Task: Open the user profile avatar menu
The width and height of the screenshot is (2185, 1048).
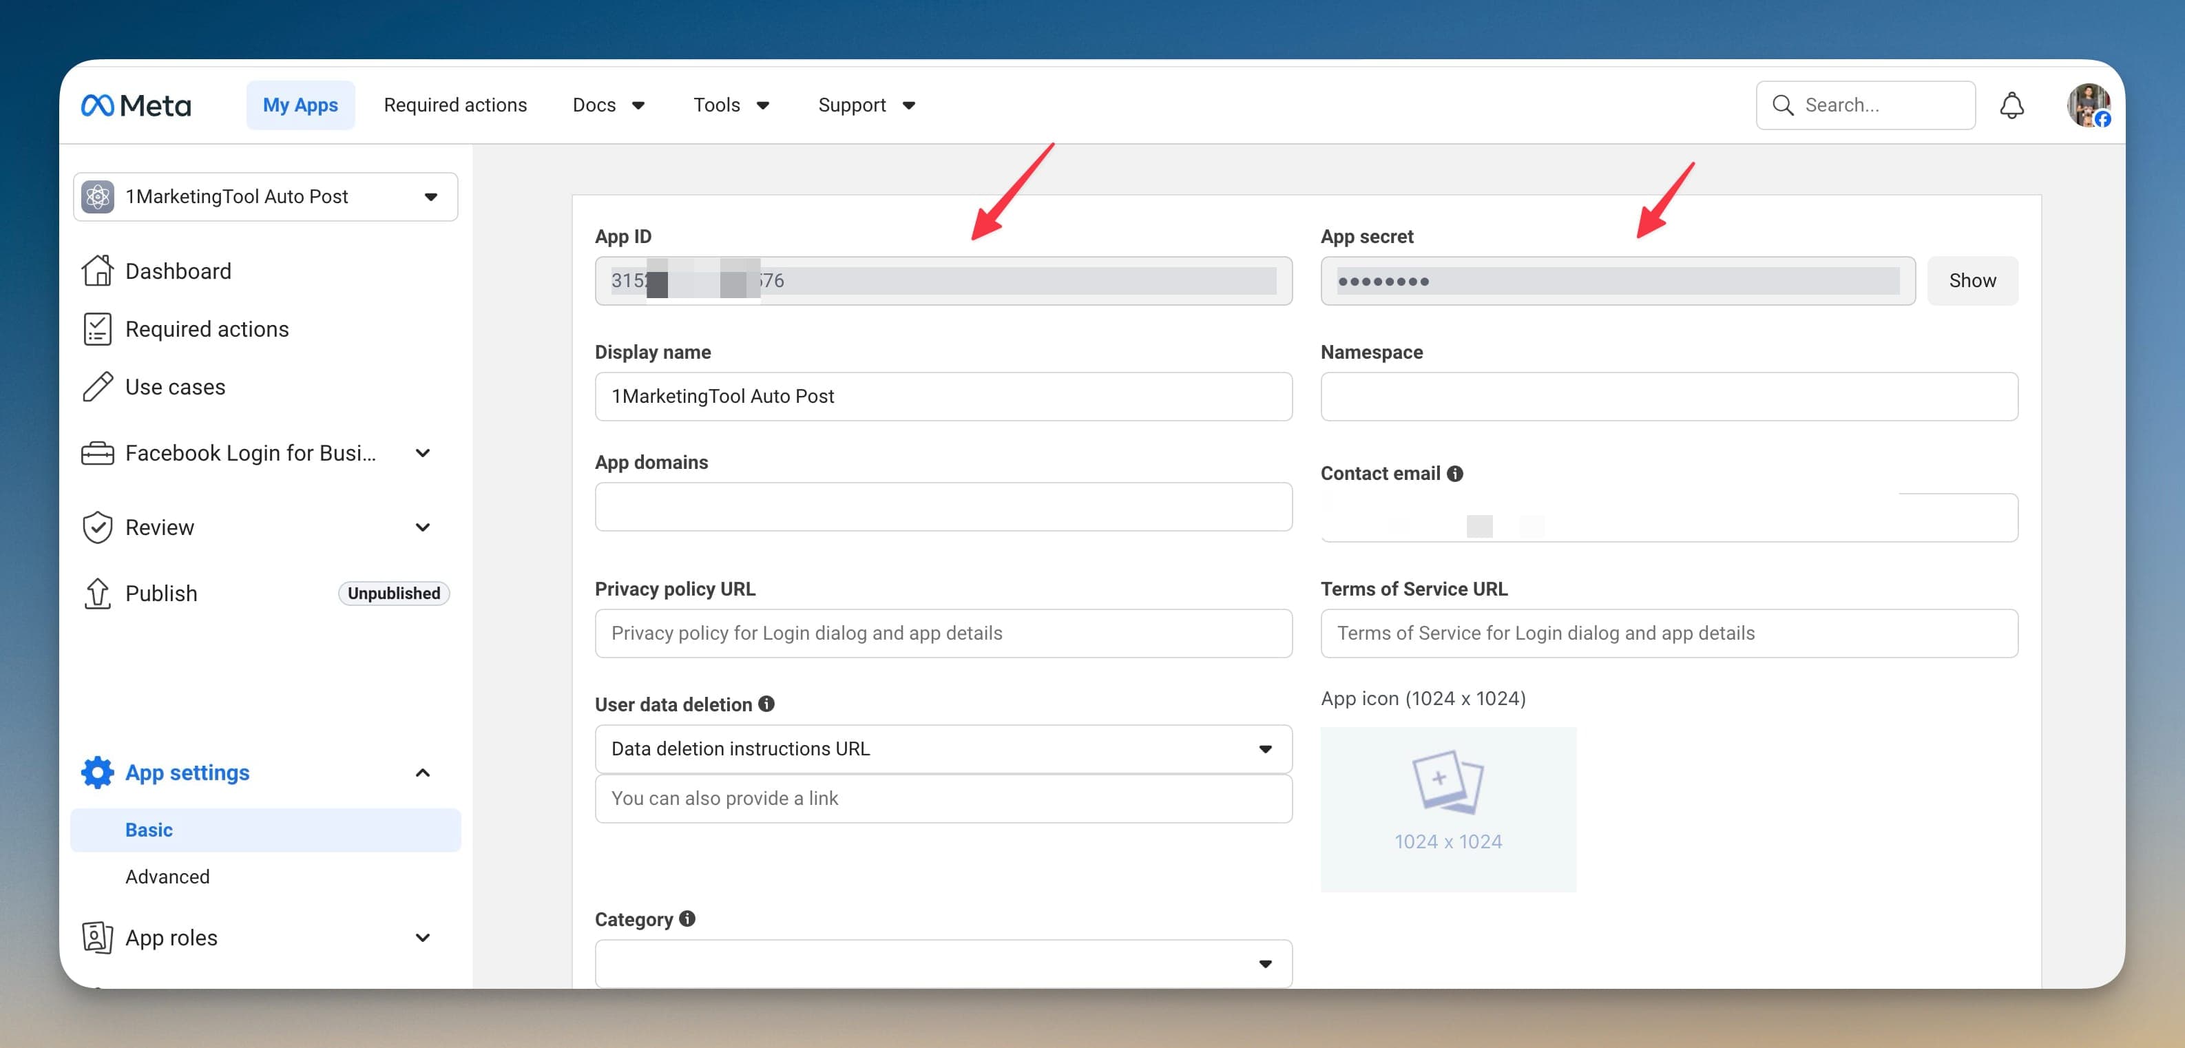Action: point(2089,105)
